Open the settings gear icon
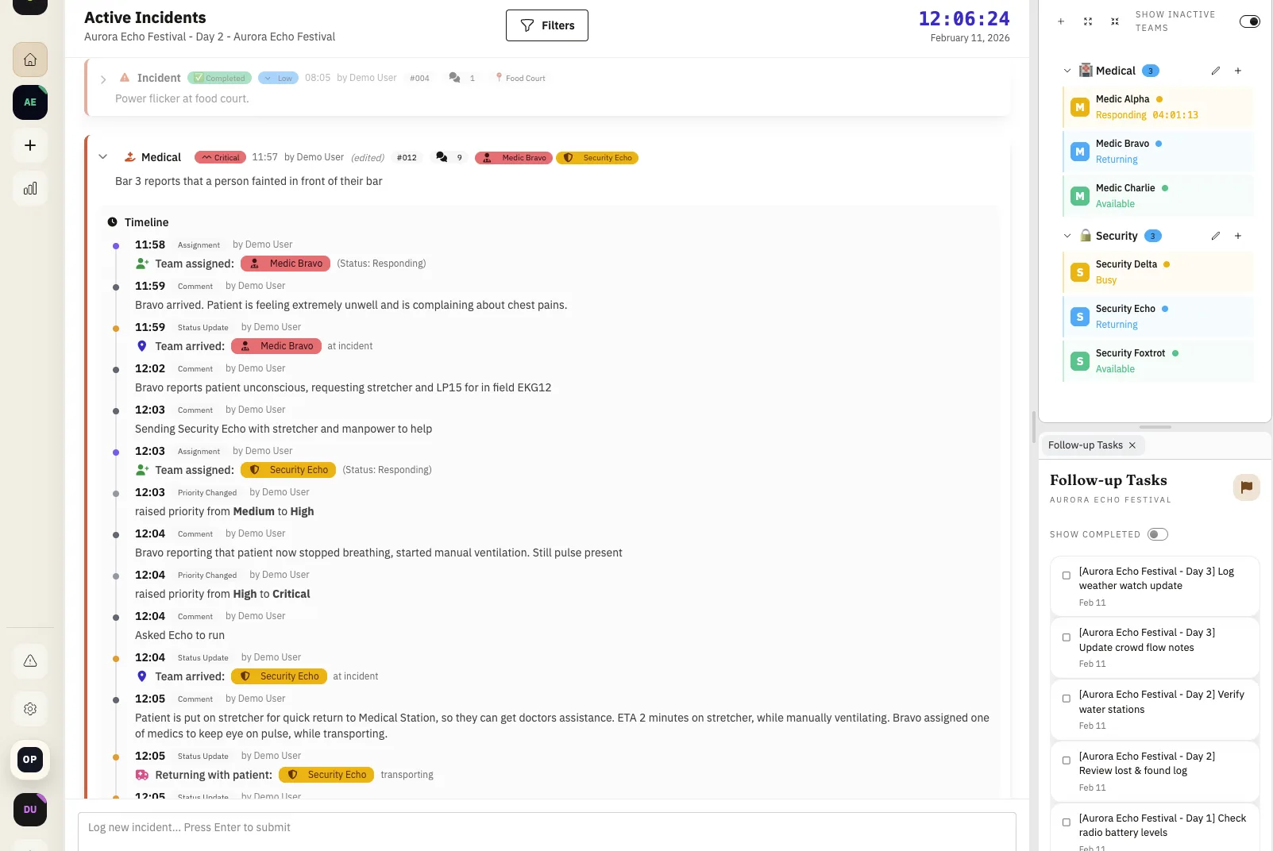This screenshot has width=1273, height=851. pyautogui.click(x=29, y=708)
